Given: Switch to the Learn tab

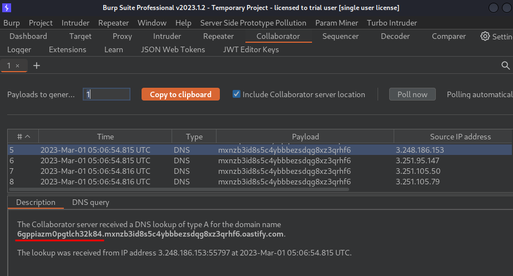Looking at the screenshot, I should point(113,50).
